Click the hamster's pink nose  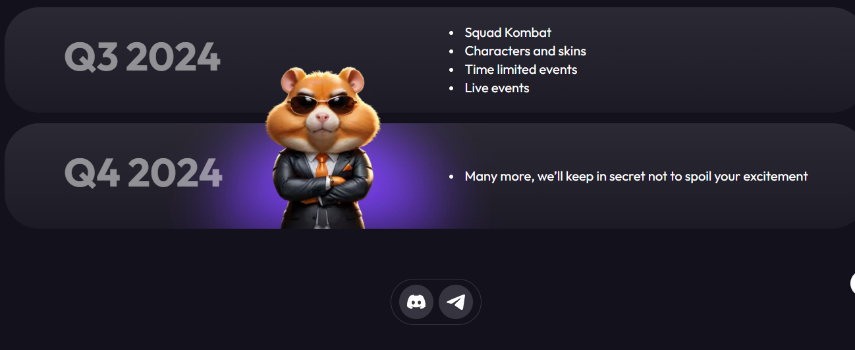[321, 118]
